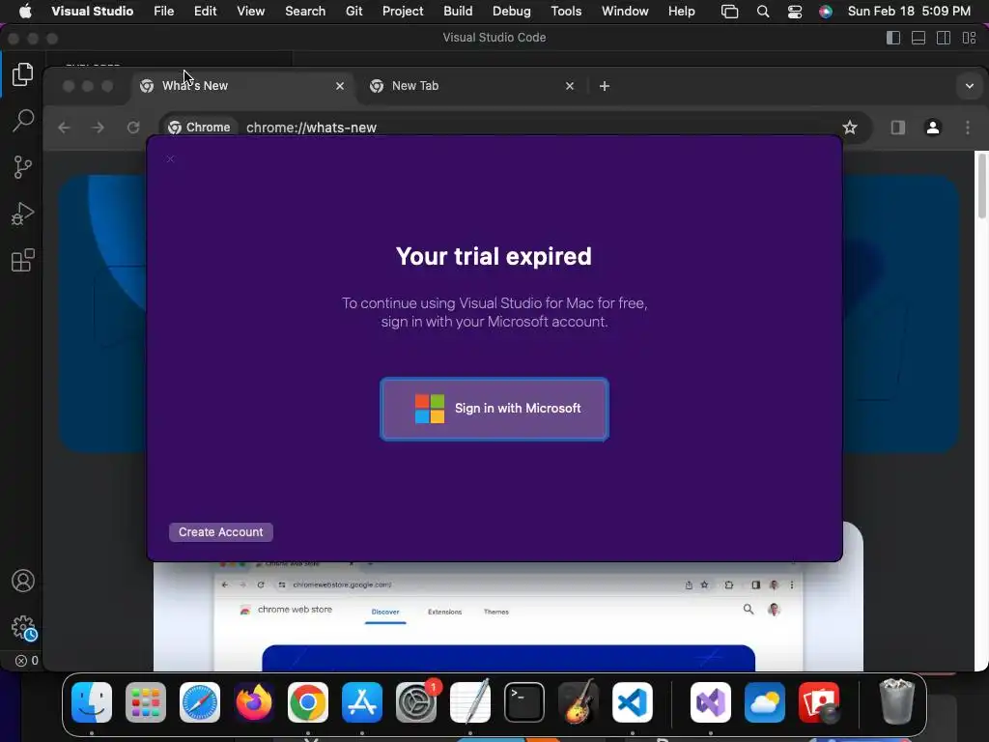Image resolution: width=989 pixels, height=742 pixels.
Task: Open Accounts menu in VS Code activity bar
Action: [x=23, y=581]
